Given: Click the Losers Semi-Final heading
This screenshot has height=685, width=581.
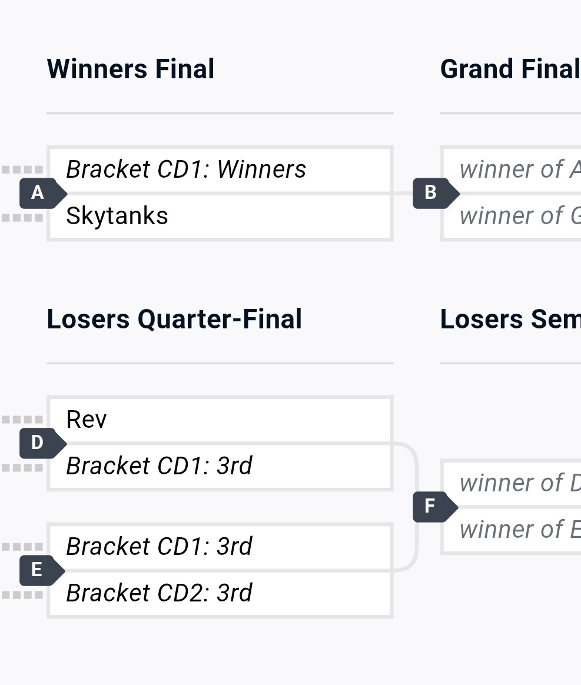Looking at the screenshot, I should click(510, 319).
